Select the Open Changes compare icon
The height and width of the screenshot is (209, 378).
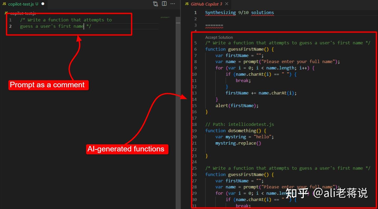point(155,4)
